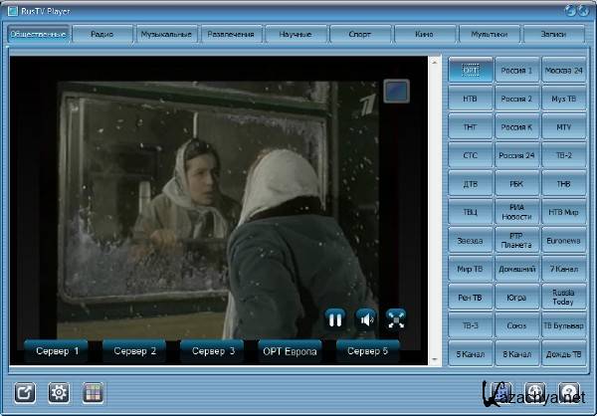Image resolution: width=597 pixels, height=416 pixels.
Task: Click the scrollbar up arrow beside the video
Action: tap(434, 63)
